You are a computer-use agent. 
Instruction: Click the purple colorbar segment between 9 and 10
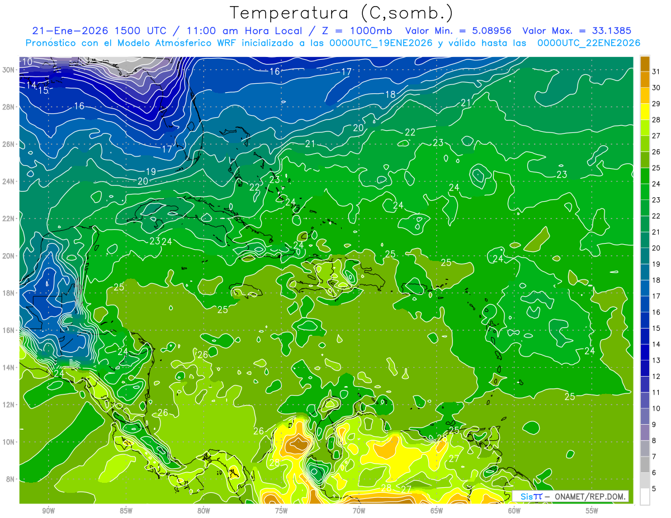(645, 416)
